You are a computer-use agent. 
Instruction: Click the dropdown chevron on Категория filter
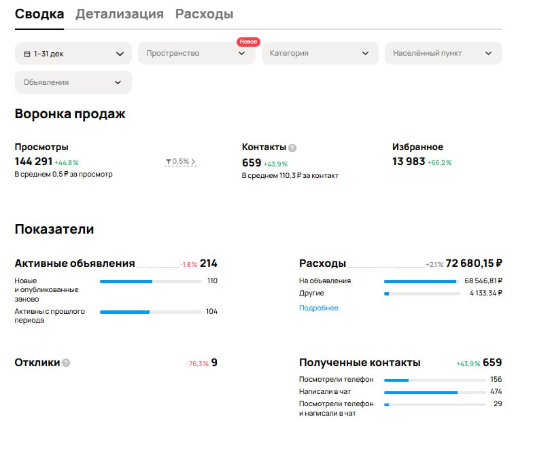click(366, 53)
